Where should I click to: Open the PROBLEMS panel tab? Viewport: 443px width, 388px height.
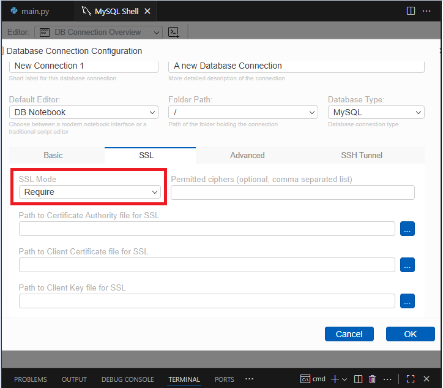pos(31,379)
